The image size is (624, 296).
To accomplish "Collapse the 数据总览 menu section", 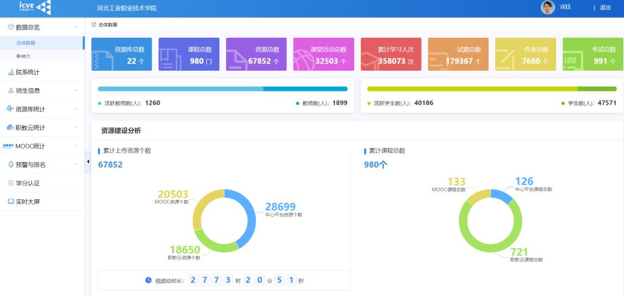I will coord(76,27).
